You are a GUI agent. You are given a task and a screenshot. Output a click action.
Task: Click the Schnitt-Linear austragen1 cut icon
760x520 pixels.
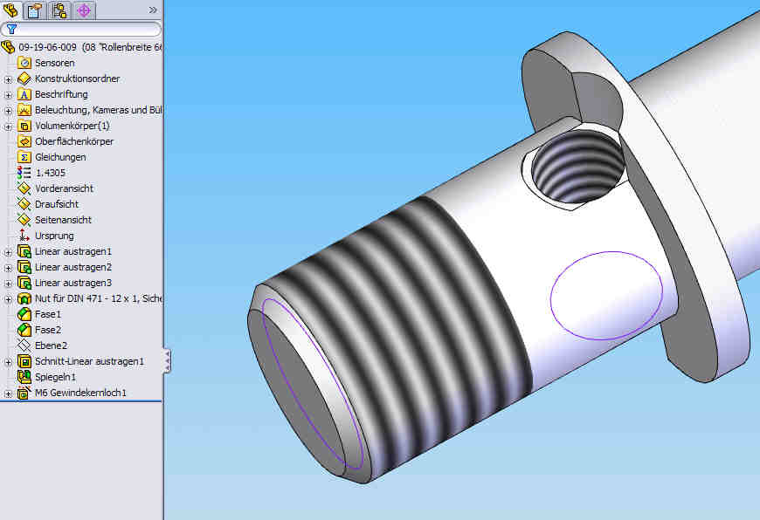[x=24, y=361]
